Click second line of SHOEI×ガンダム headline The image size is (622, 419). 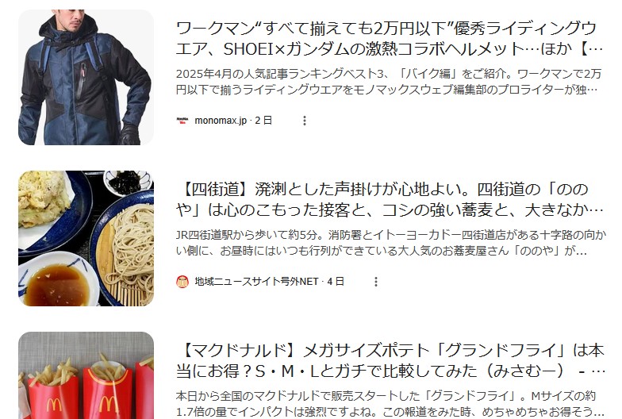[390, 49]
